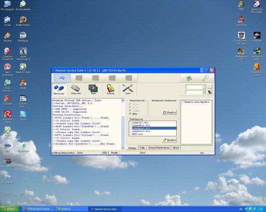
Task: Click the small grey button beside upper combo box
Action: (210, 87)
